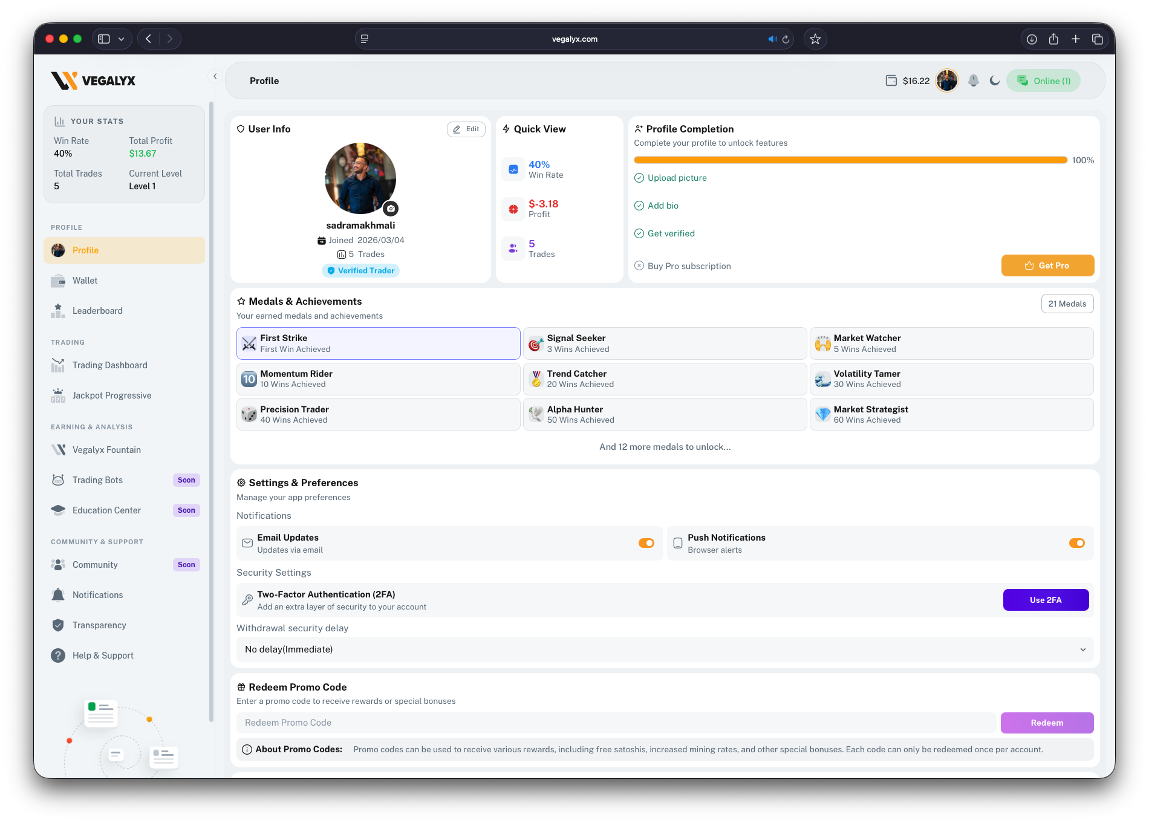Select the Volatility Tamer medal icon
This screenshot has width=1149, height=823.
(822, 379)
